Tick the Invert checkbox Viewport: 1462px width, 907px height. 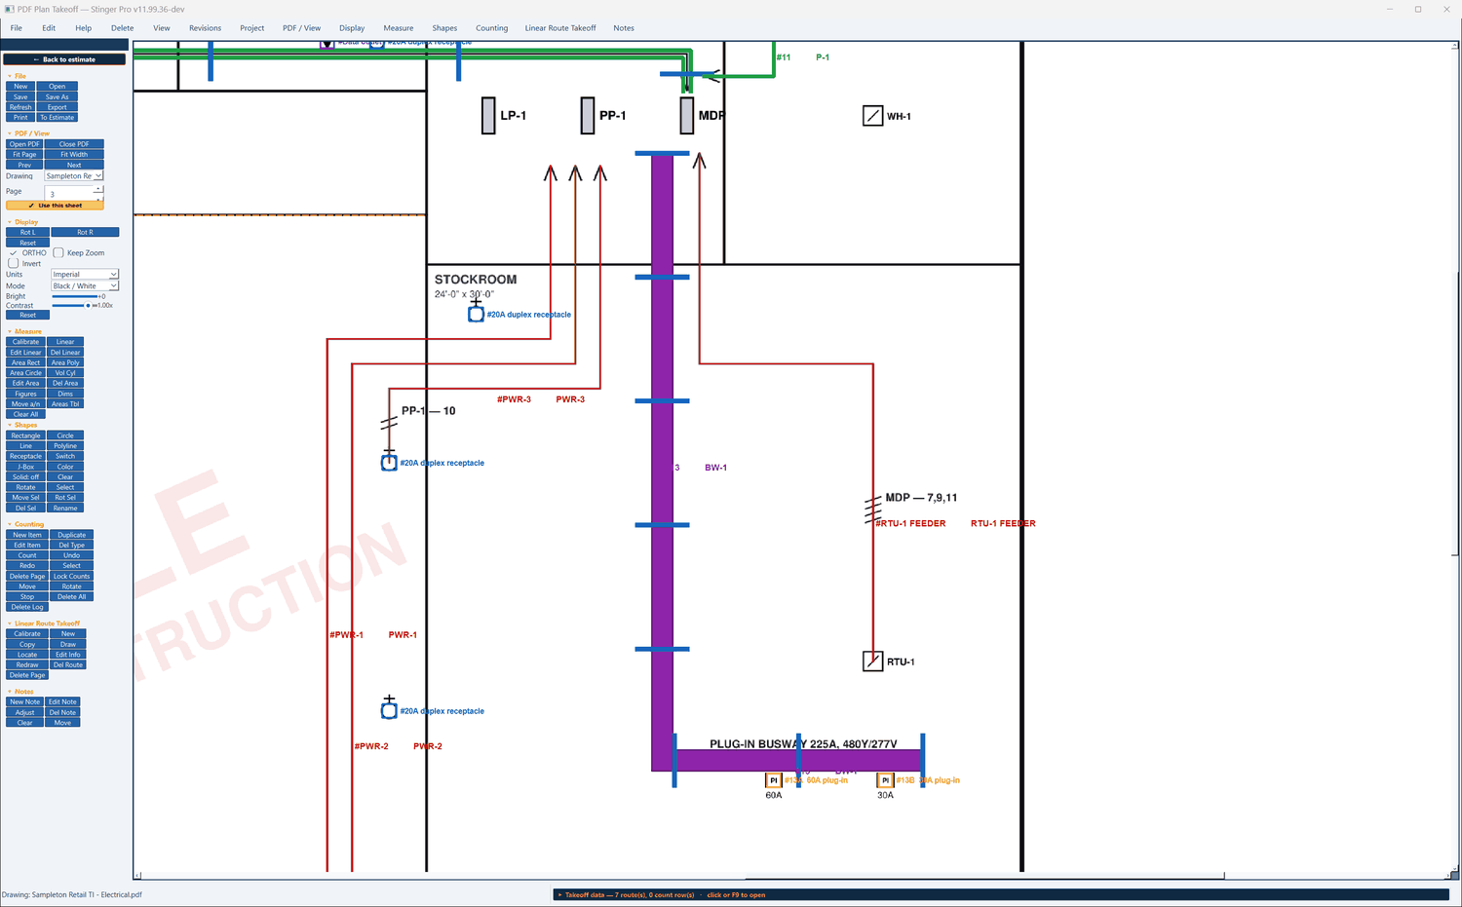pyautogui.click(x=14, y=263)
